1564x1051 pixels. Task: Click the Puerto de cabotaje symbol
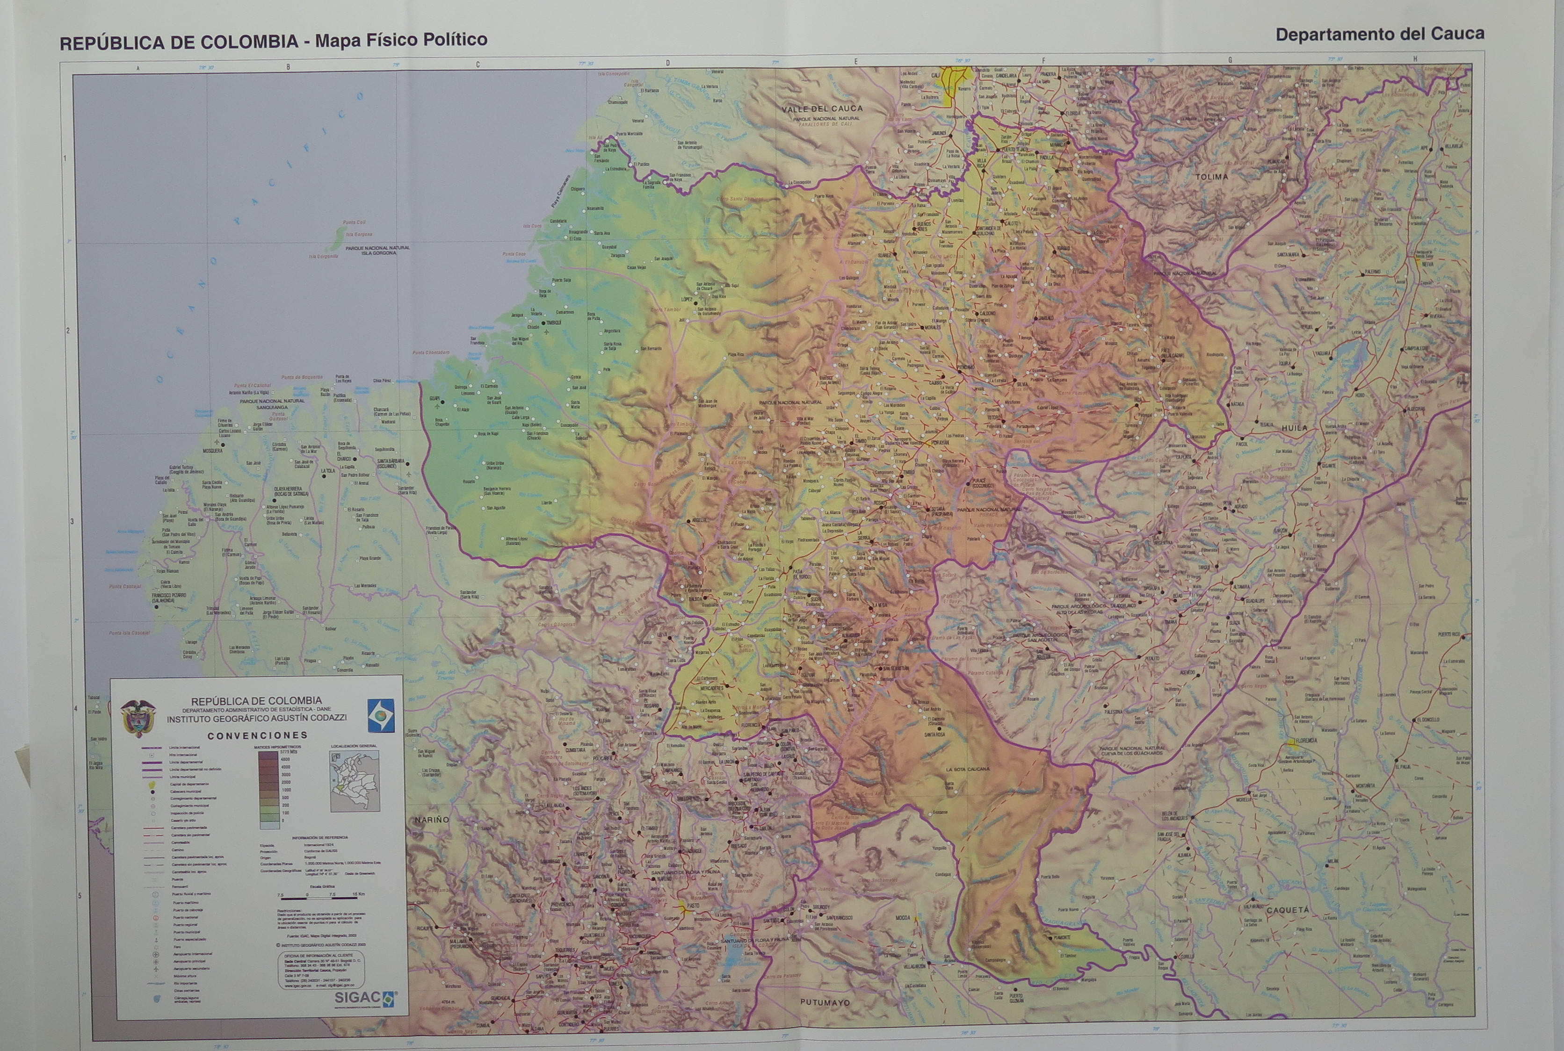click(156, 910)
